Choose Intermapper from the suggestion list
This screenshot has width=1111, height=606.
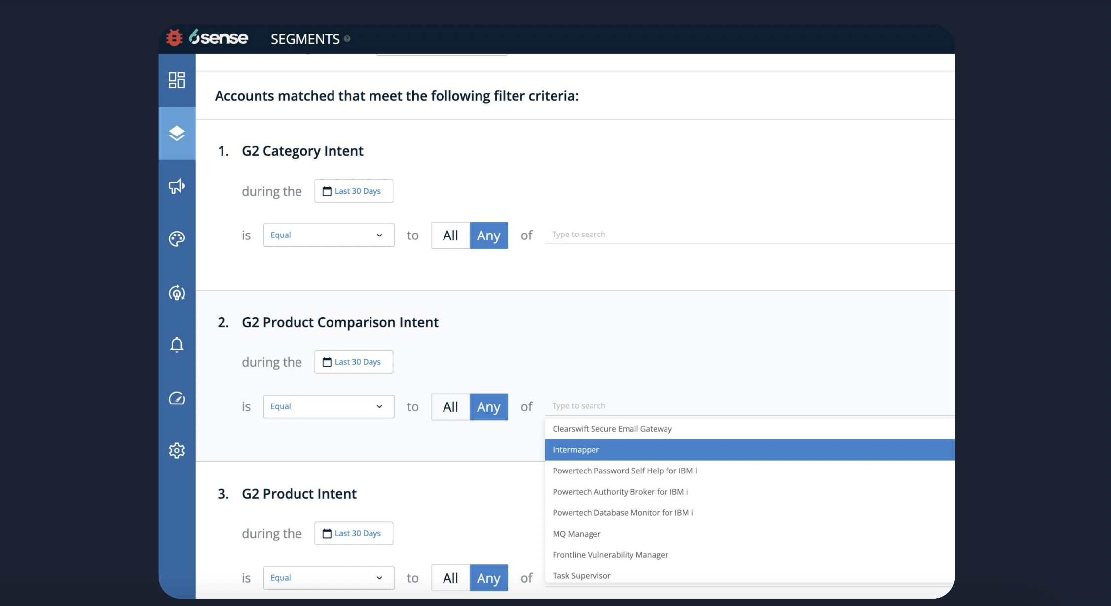[x=576, y=450]
